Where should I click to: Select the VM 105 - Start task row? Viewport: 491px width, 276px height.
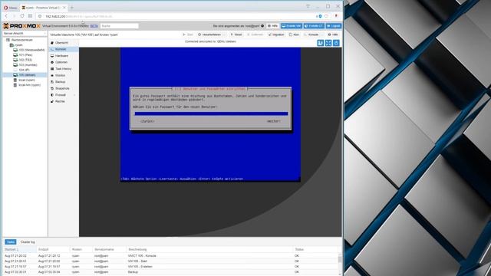point(170,261)
